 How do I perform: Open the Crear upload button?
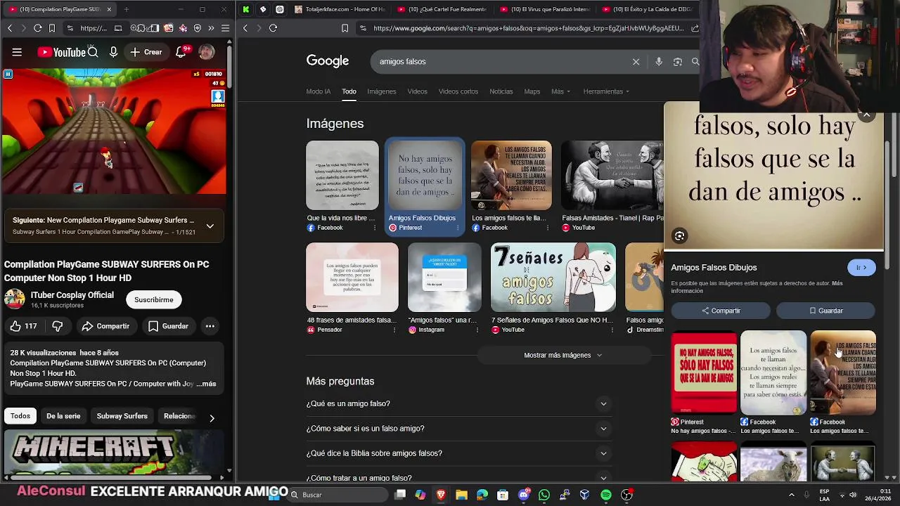coord(146,52)
